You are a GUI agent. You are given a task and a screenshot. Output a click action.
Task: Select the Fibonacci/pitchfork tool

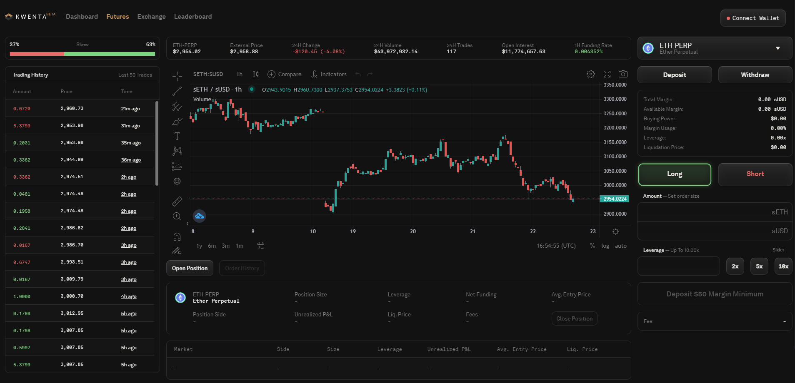[177, 106]
